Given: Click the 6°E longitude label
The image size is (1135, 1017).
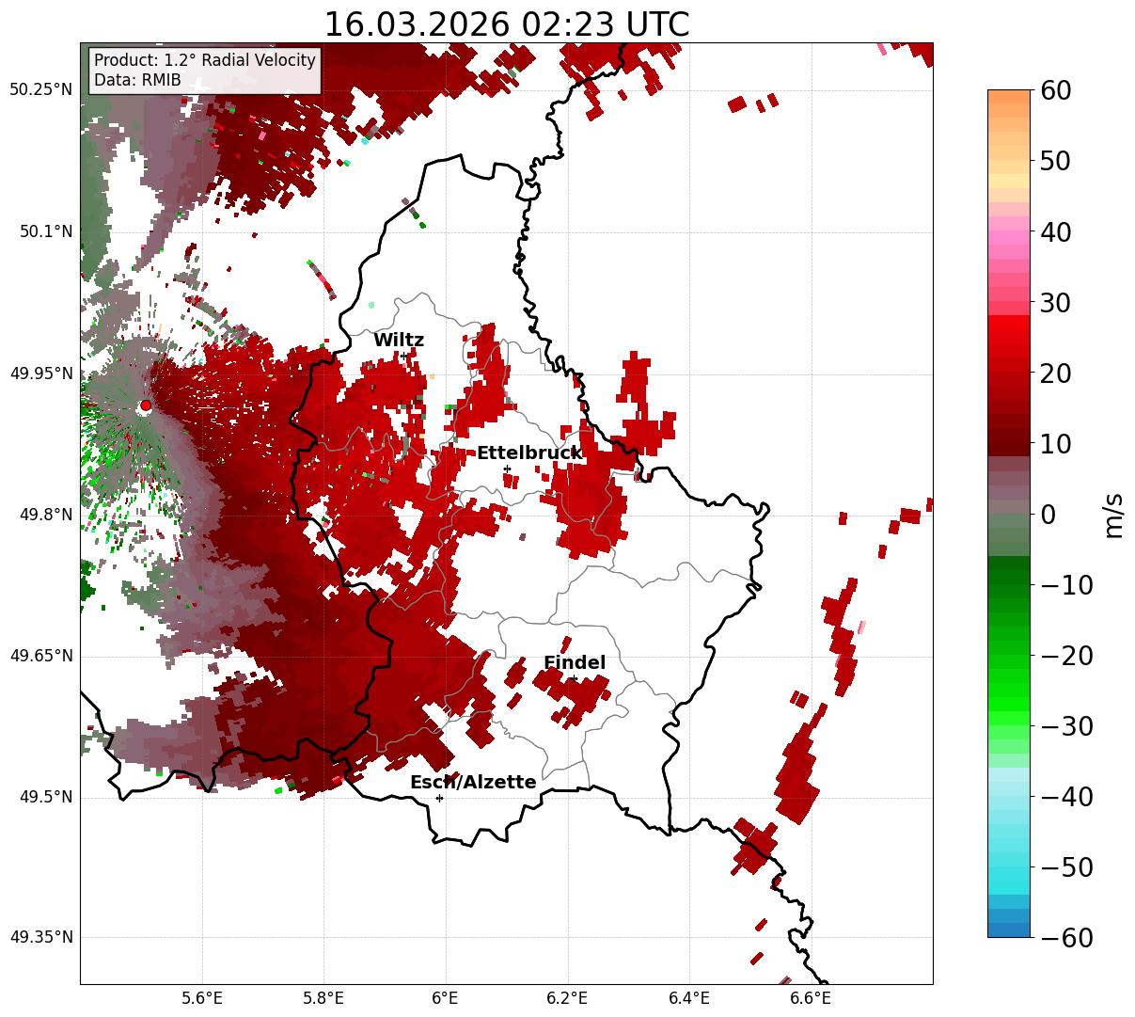Looking at the screenshot, I should 446,998.
